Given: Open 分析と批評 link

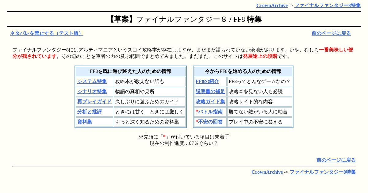Looking at the screenshot, I should (x=90, y=112).
